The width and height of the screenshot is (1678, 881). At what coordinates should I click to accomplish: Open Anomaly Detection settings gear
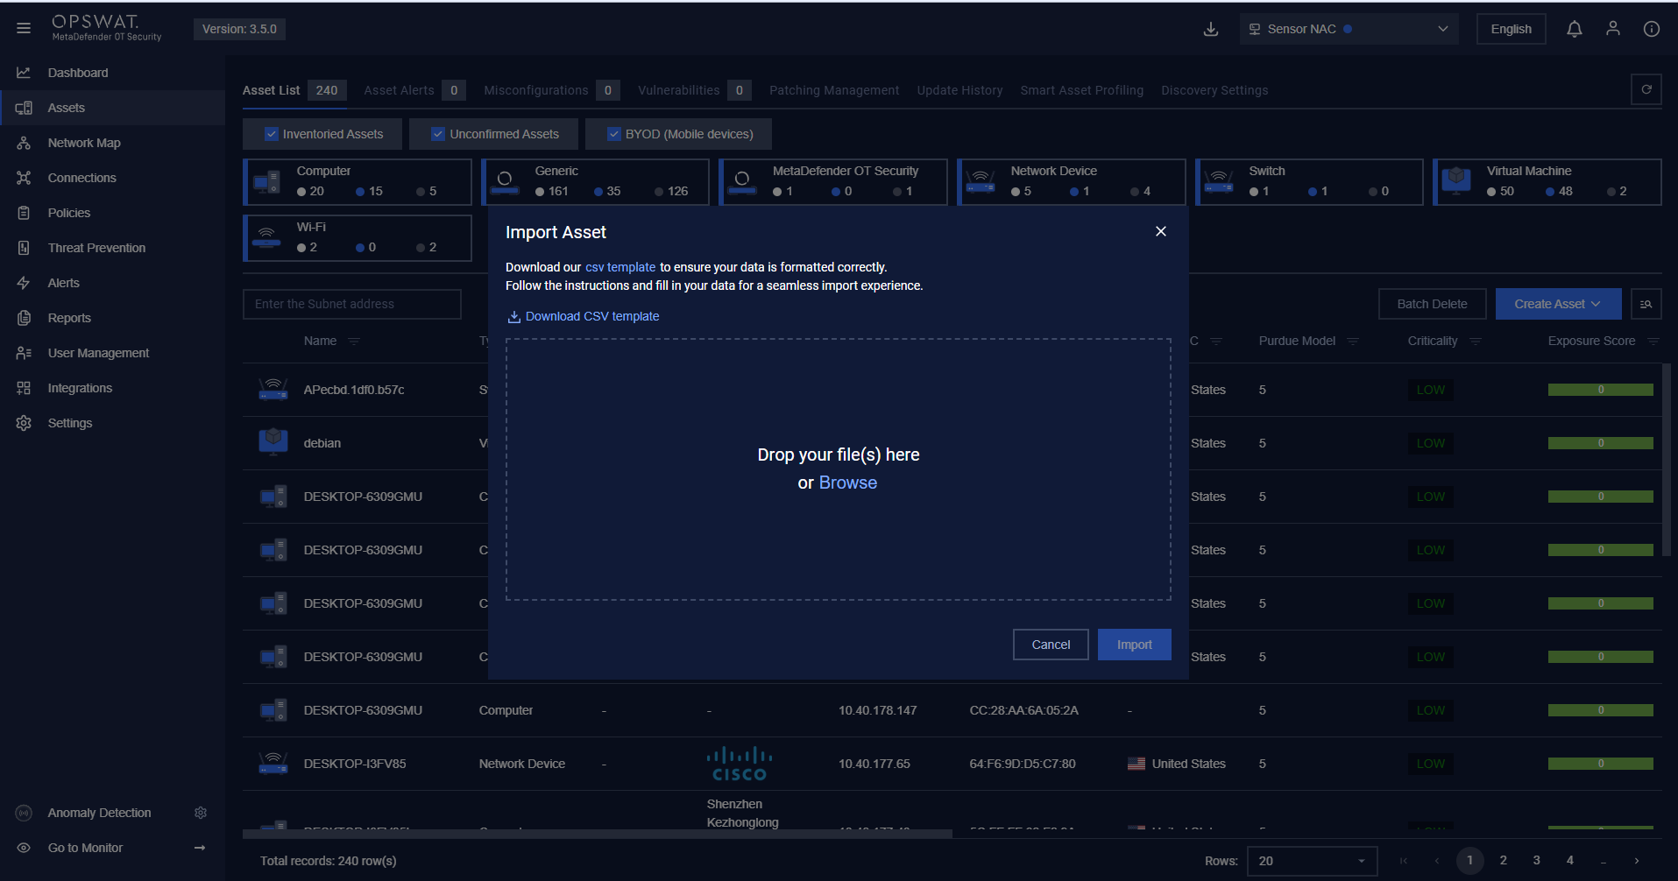201,813
